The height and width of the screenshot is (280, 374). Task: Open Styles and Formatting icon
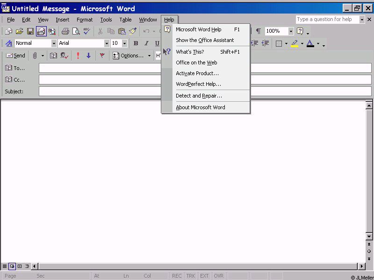(x=9, y=43)
